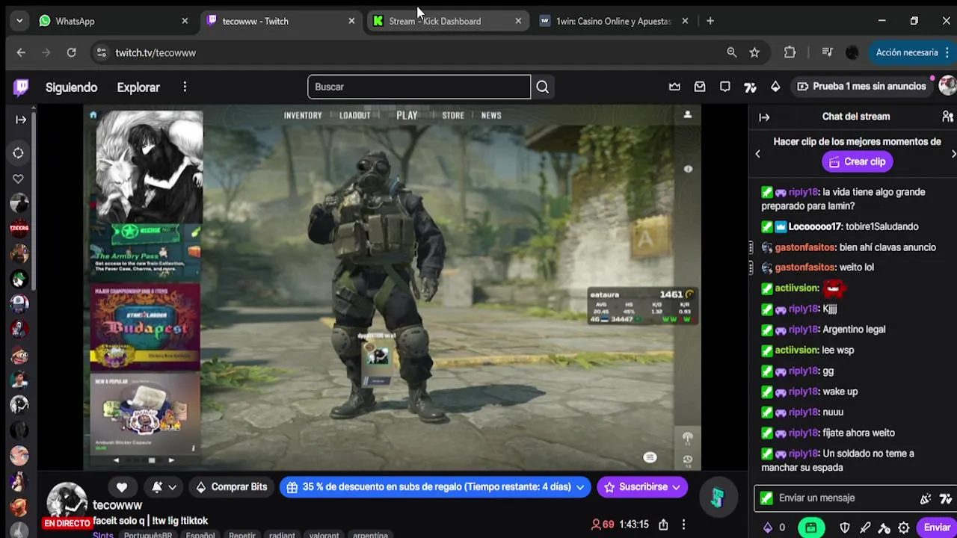Screen dimensions: 957x538
Task: Click the green channel points chest button
Action: [811, 528]
